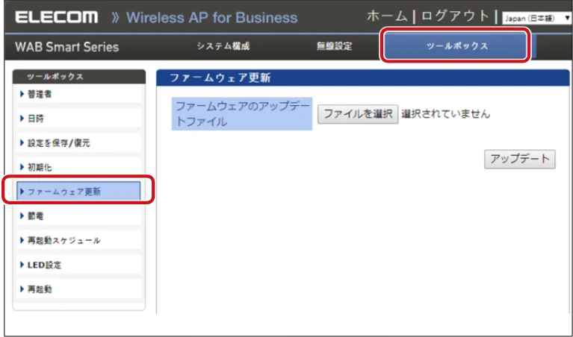Select ファームウェア更新 in the sidebar
573x337 pixels.
(x=78, y=192)
